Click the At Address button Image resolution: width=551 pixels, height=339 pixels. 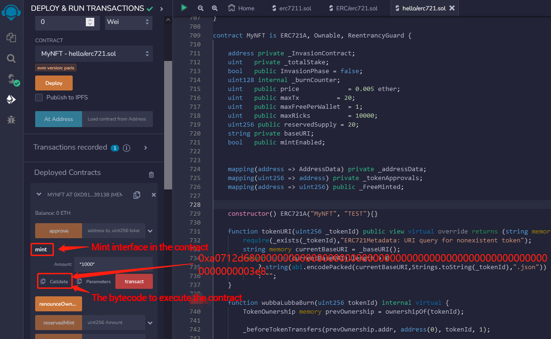coord(58,119)
